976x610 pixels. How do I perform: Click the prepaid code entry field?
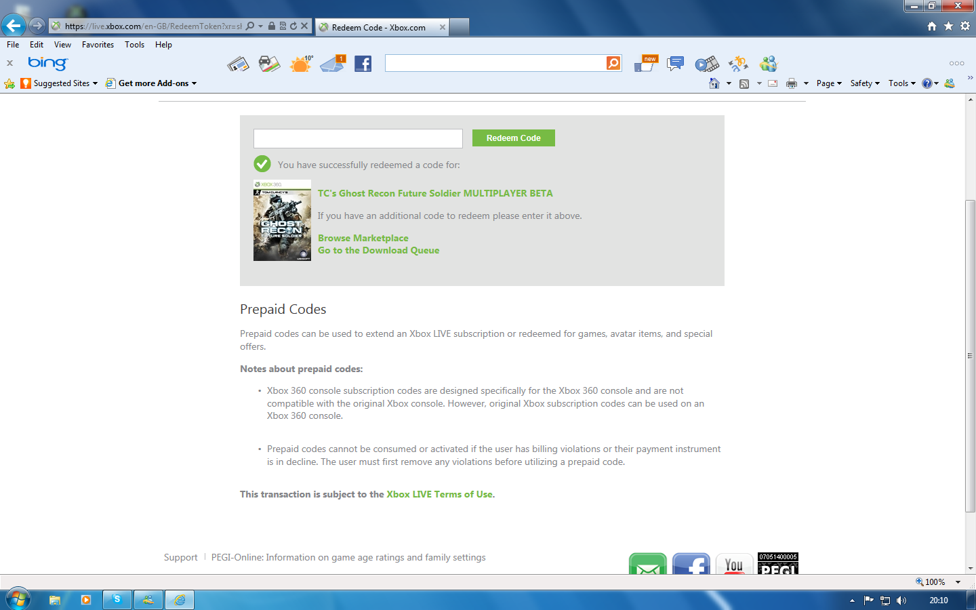(358, 138)
